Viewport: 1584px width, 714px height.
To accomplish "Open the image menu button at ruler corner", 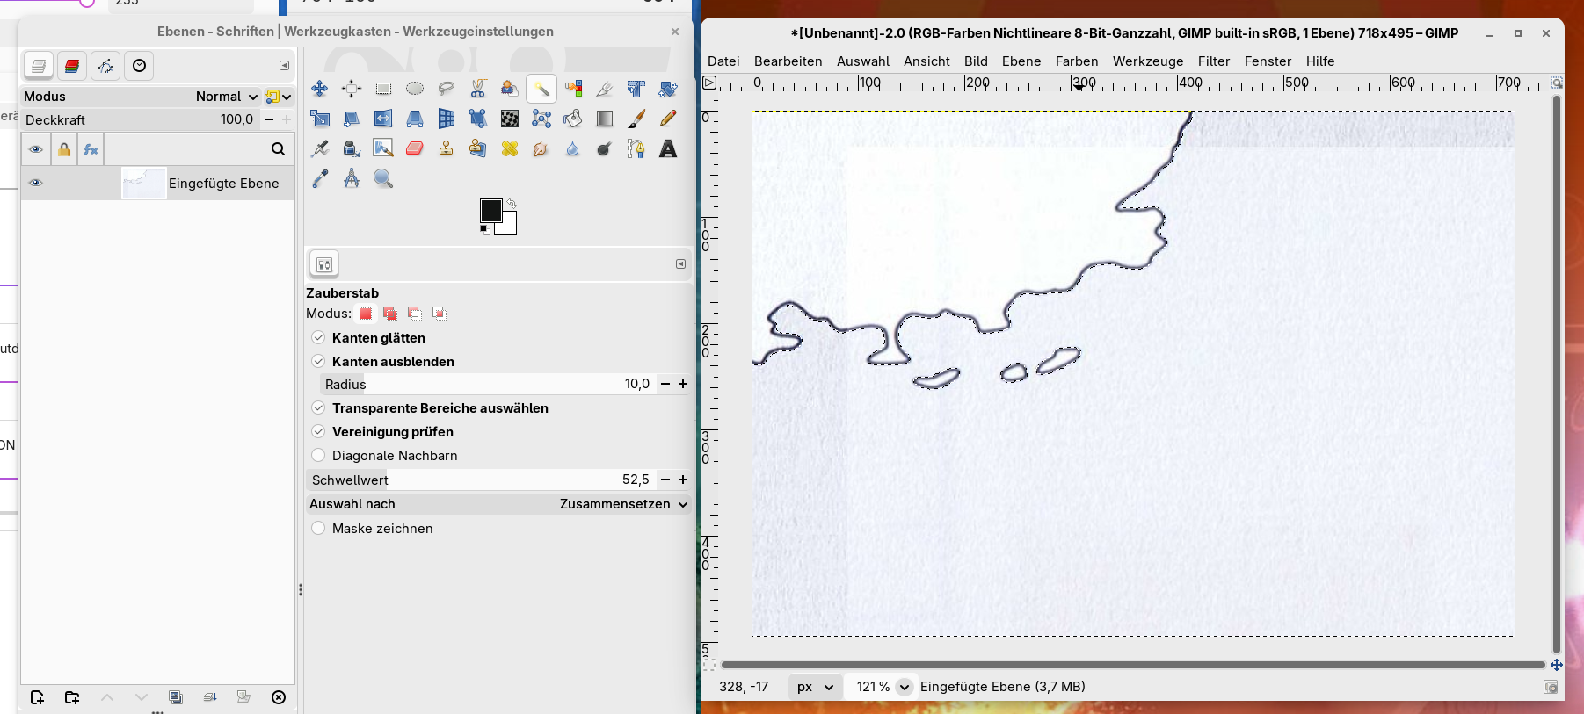I will (710, 83).
